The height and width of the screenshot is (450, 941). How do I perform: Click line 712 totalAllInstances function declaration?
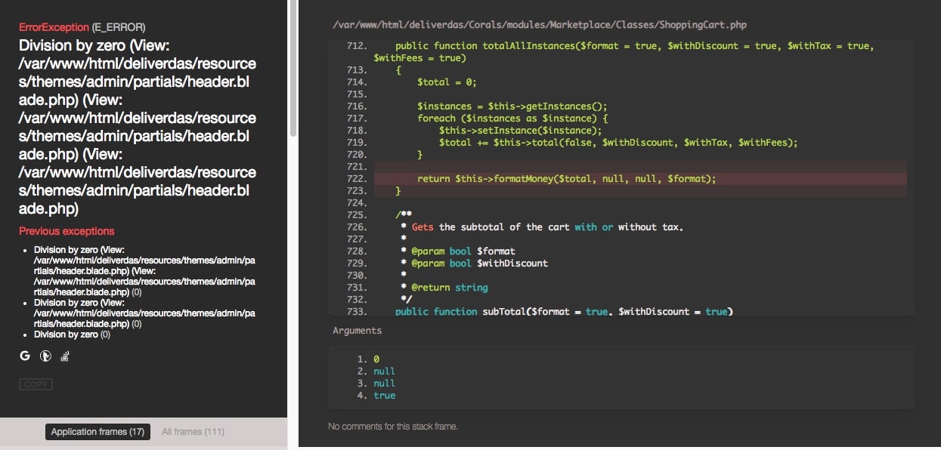coord(624,52)
